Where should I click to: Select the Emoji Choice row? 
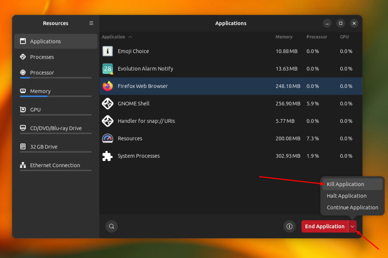231,51
